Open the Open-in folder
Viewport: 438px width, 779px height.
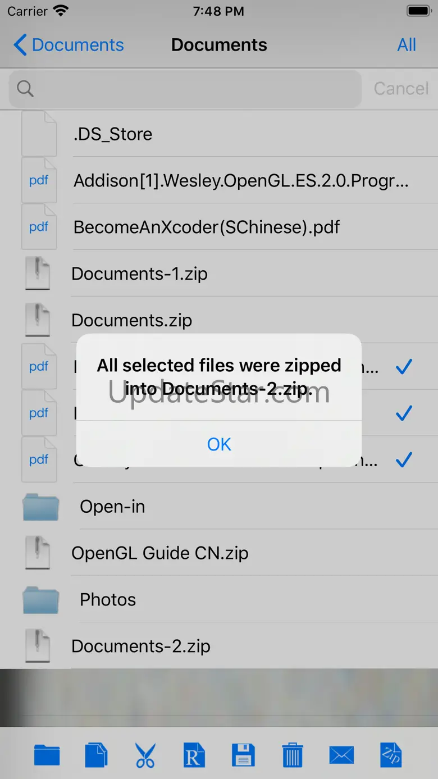point(112,507)
